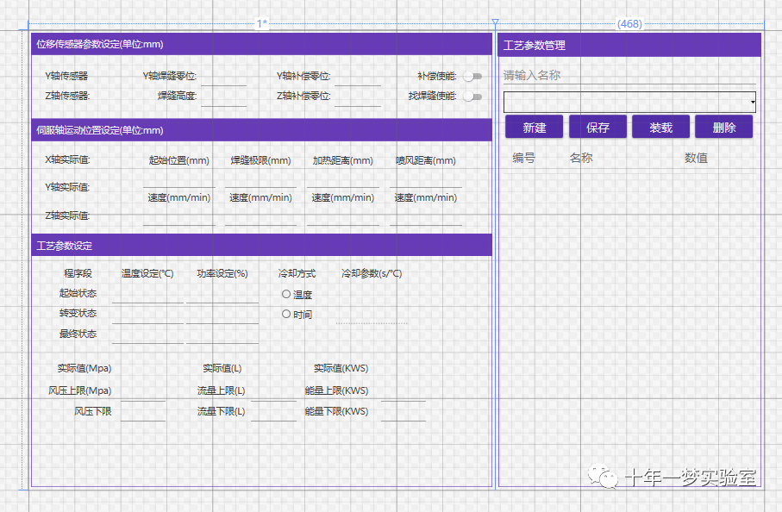
Task: Enable the 找焊缝使能 toggle switch
Action: (472, 96)
